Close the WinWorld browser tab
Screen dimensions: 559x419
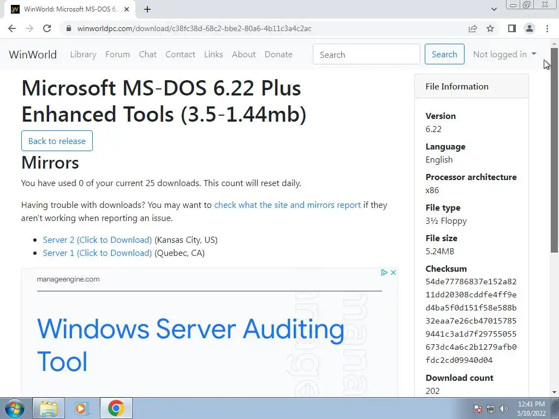tap(127, 9)
